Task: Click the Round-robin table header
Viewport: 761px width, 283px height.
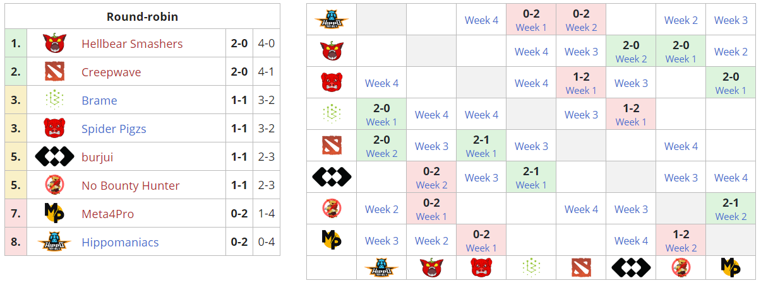Action: point(142,17)
